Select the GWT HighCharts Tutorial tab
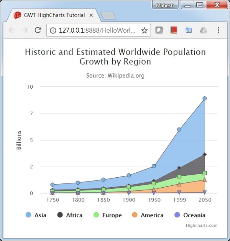 click(x=54, y=15)
